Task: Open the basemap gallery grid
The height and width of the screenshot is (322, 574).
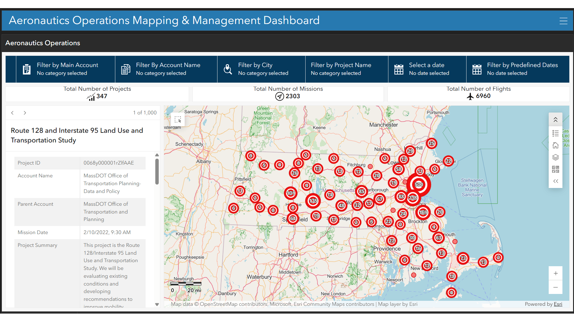Action: coord(555,169)
